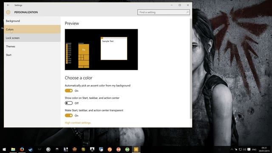This screenshot has height=153, width=272.
Task: Minimize the Settings window
Action: click(x=172, y=5)
